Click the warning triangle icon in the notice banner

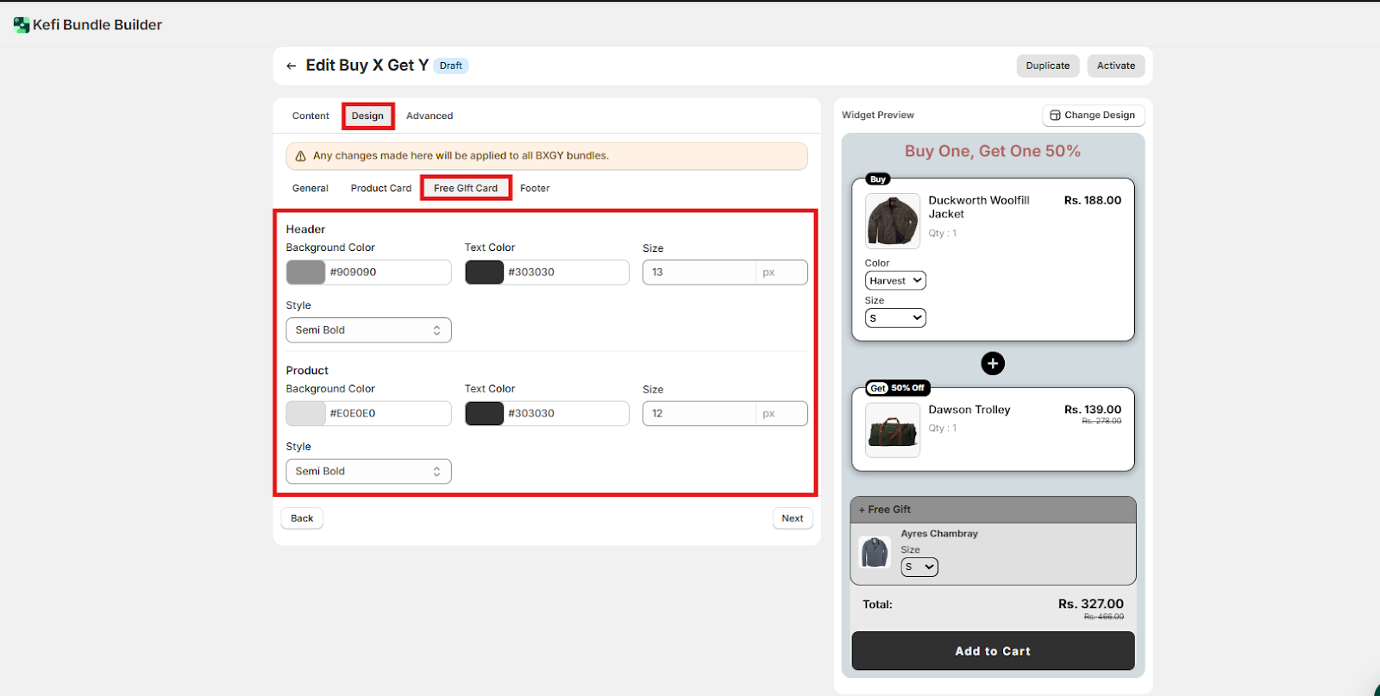pos(301,156)
